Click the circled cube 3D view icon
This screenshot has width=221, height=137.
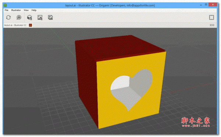coord(19,17)
